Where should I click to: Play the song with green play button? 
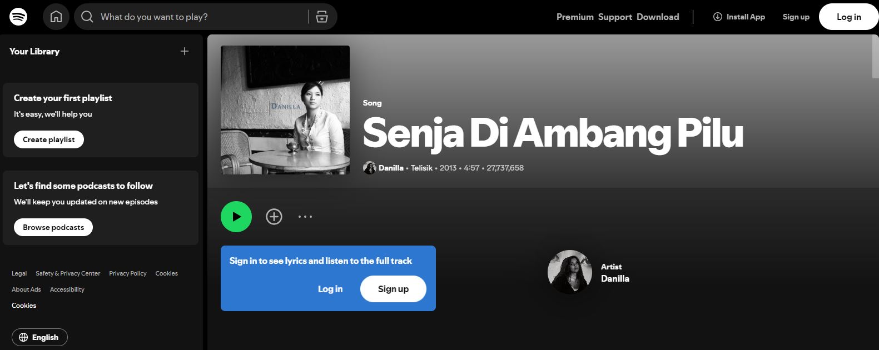236,217
